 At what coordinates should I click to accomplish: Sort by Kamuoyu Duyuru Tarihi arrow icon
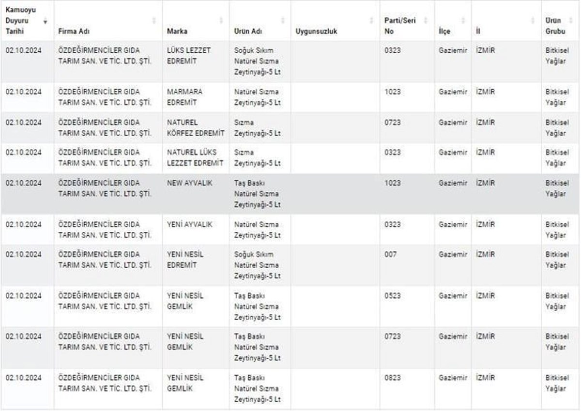click(46, 21)
